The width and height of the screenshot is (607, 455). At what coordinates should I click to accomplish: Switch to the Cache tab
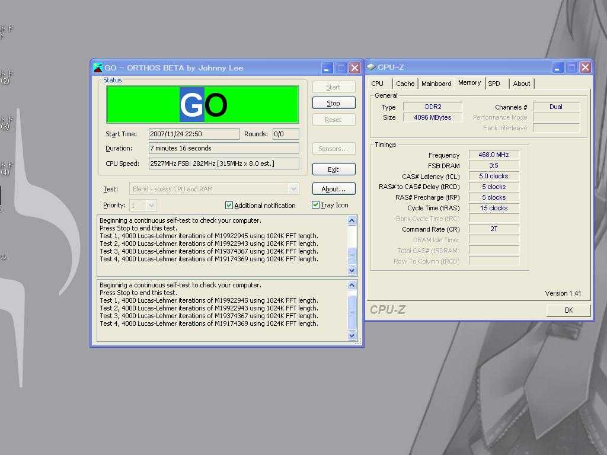point(405,84)
